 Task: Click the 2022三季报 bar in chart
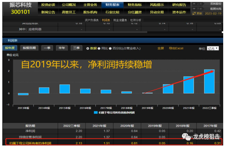pyautogui.click(x=209, y=81)
